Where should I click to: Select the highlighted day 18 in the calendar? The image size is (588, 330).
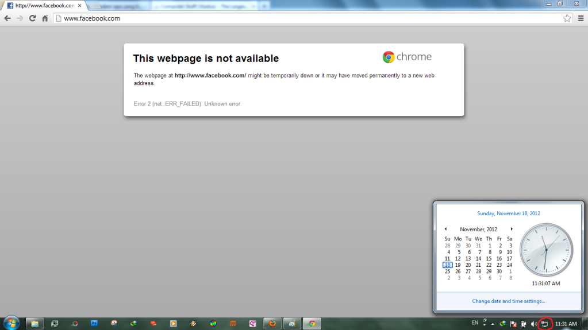pyautogui.click(x=447, y=265)
